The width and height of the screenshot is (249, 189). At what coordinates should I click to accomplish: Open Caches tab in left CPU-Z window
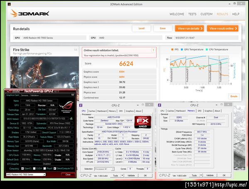coord(92,111)
